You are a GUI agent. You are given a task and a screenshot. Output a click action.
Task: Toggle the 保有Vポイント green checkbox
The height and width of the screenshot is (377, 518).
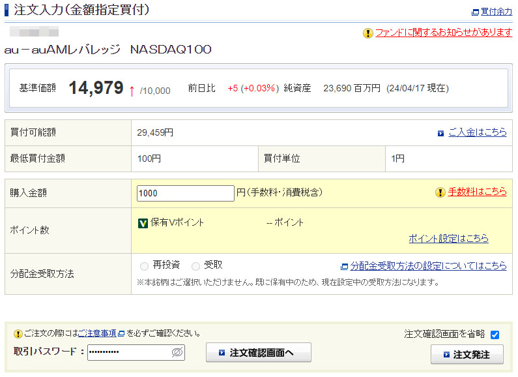coord(143,223)
